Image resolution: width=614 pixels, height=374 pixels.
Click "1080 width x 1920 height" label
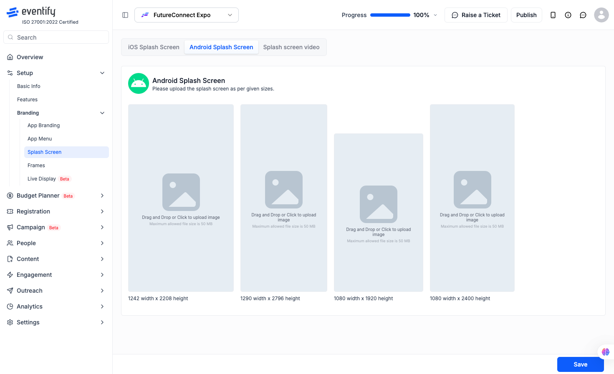coord(363,299)
